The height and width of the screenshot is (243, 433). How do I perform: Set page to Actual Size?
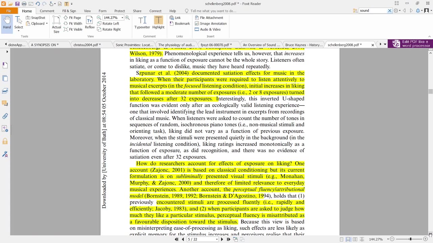56,25
